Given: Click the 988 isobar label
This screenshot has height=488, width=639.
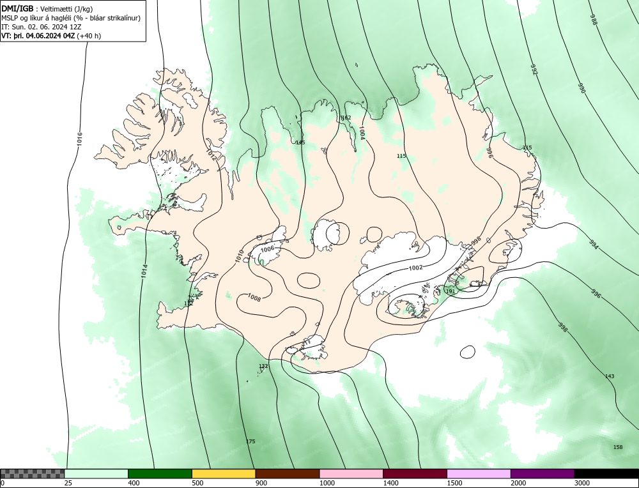Looking at the screenshot, I should [594, 20].
